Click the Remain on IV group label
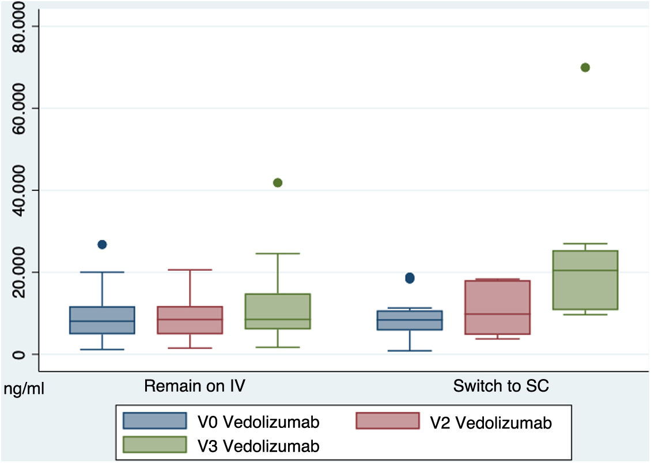Viewport: 651px width, 463px height. (x=195, y=385)
